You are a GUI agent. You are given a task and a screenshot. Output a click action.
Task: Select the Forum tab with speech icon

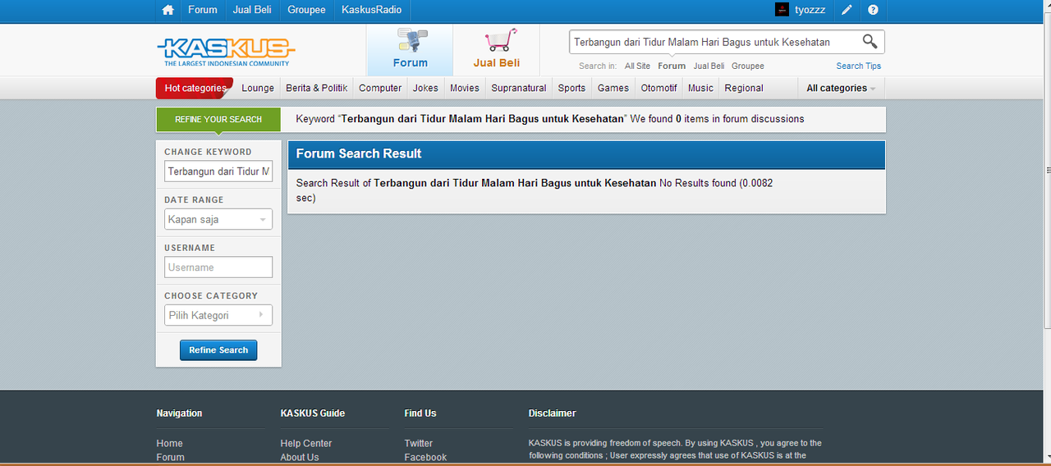pyautogui.click(x=410, y=50)
